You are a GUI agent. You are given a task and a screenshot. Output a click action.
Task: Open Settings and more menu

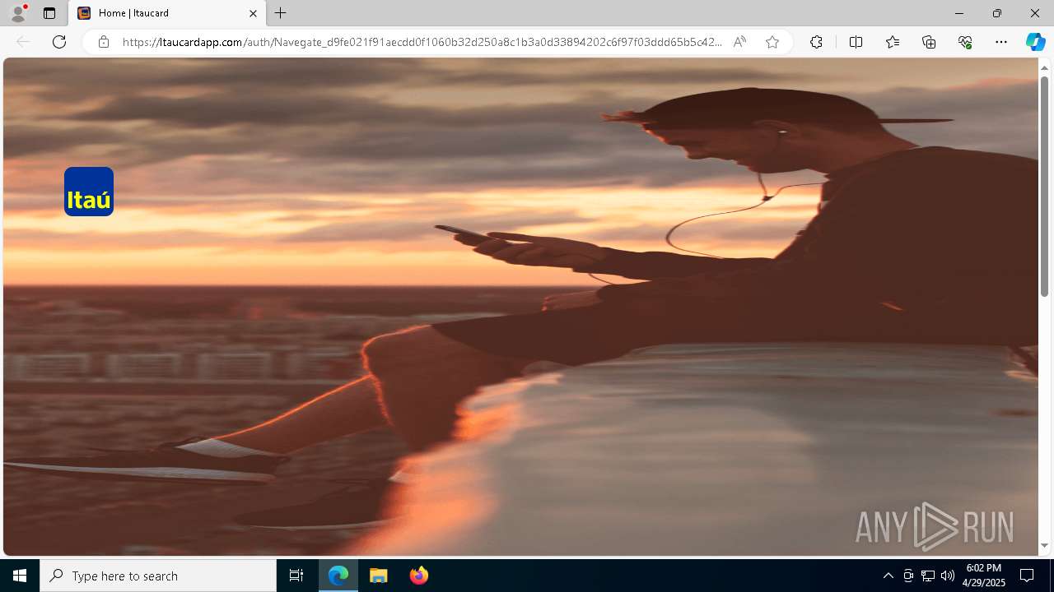1001,42
